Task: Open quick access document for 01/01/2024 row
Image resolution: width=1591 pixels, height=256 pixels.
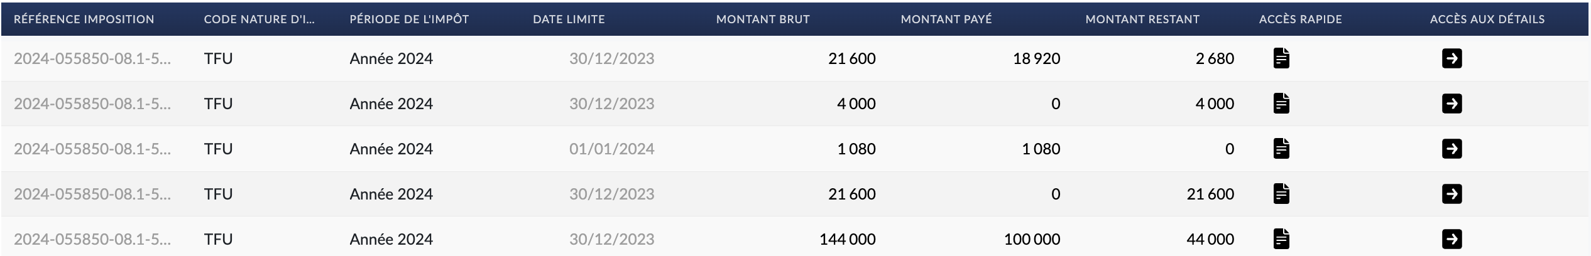Action: (x=1281, y=149)
